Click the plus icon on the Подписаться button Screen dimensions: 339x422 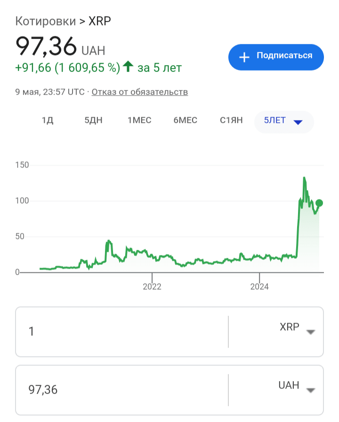[x=244, y=57]
